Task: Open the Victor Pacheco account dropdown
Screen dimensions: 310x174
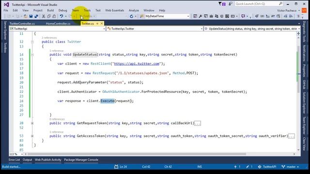Action: pos(299,11)
